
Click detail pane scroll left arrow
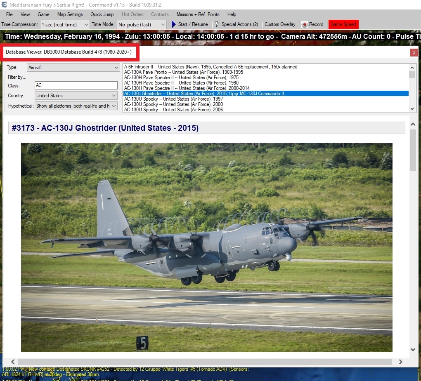pyautogui.click(x=13, y=362)
